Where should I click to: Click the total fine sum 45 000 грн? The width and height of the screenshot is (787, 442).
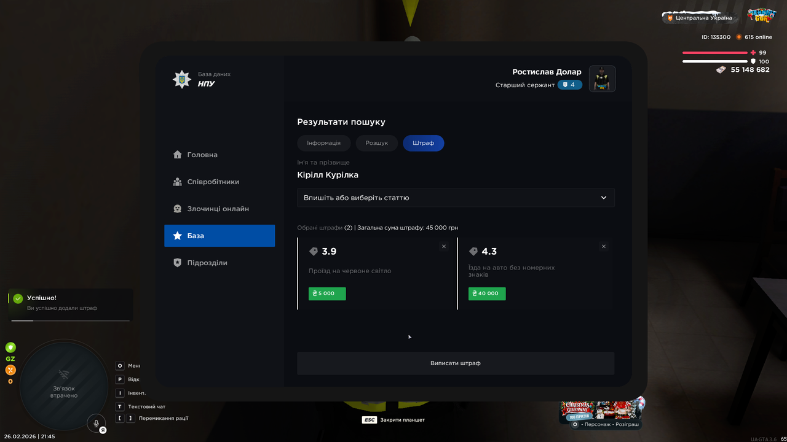(x=408, y=228)
